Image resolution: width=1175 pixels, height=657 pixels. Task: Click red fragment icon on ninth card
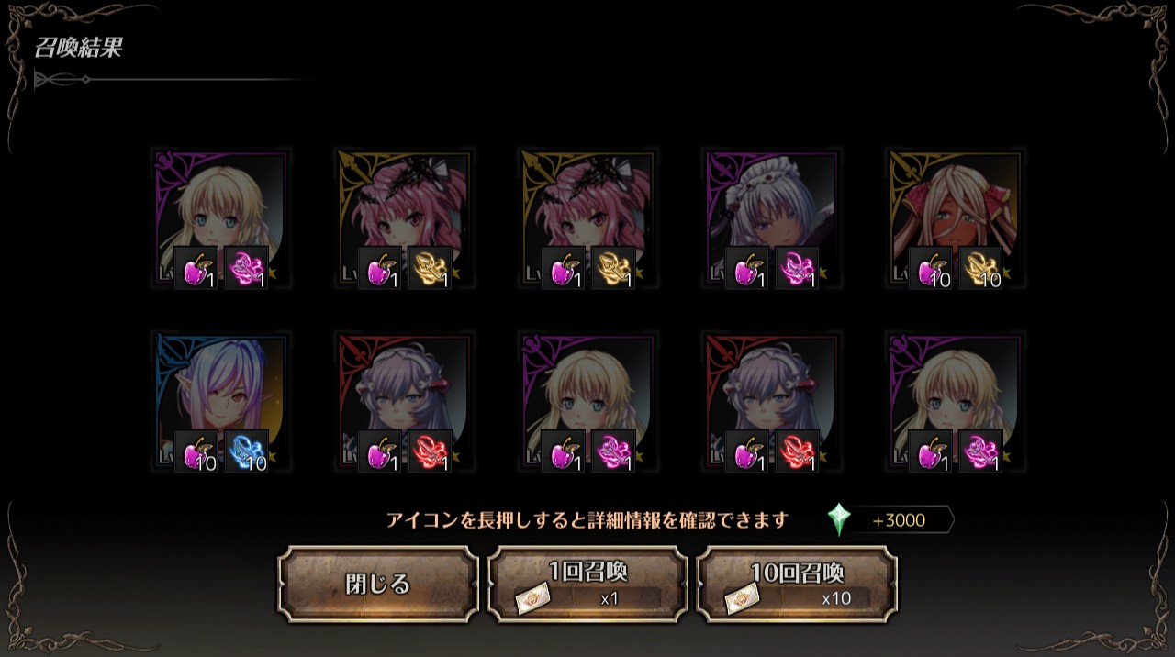click(x=797, y=451)
